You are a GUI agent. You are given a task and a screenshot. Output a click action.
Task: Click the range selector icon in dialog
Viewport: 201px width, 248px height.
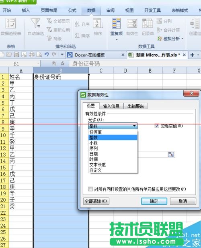click(x=171, y=154)
